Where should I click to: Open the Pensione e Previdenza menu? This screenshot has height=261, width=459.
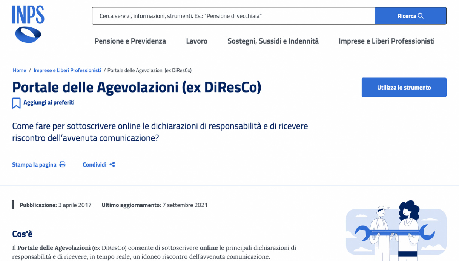pos(130,41)
